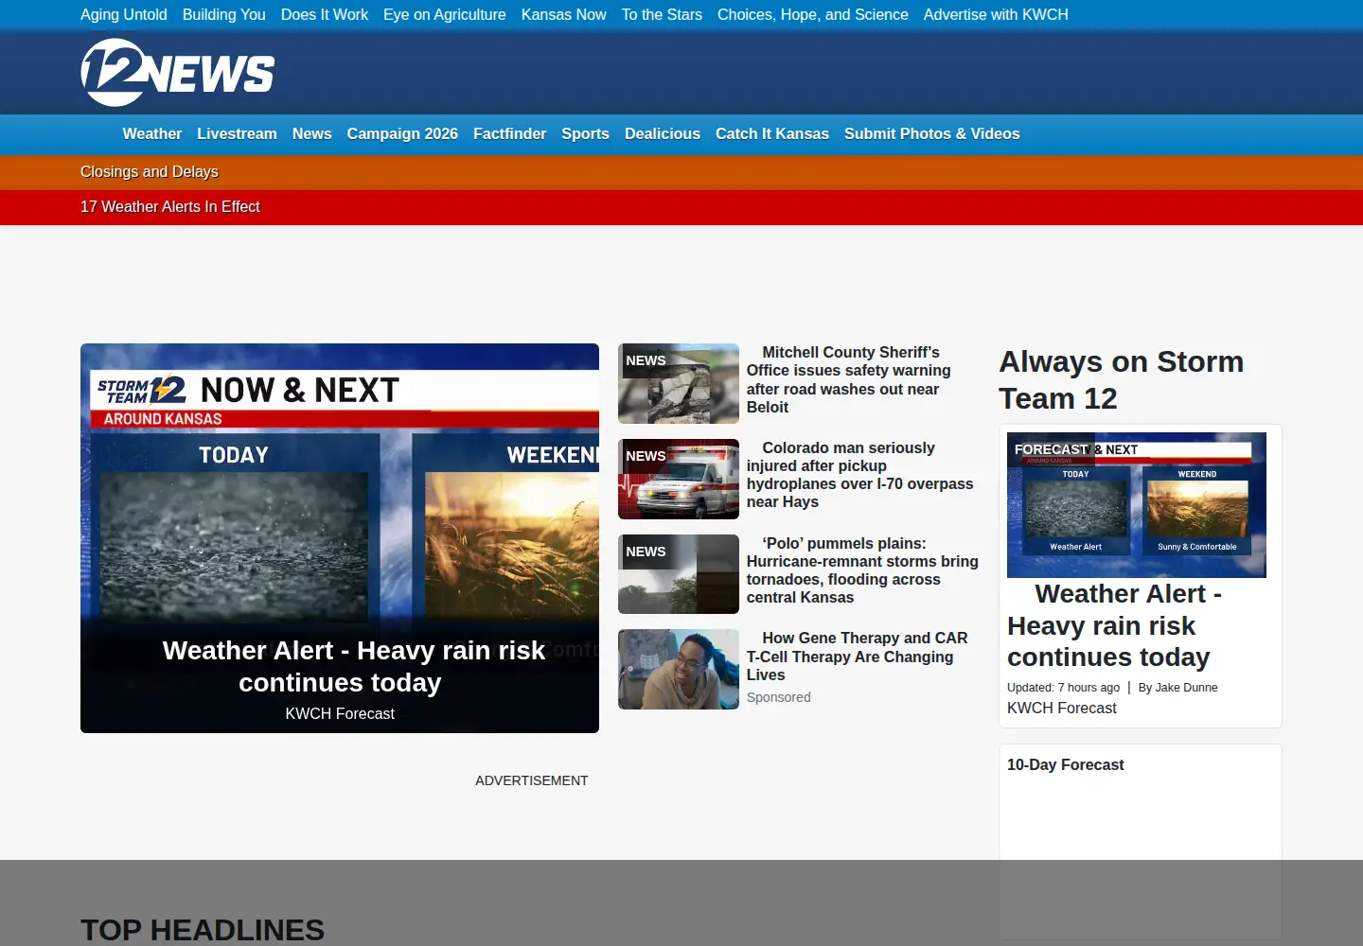This screenshot has height=946, width=1363.
Task: Select News in main navigation
Action: [x=312, y=134]
